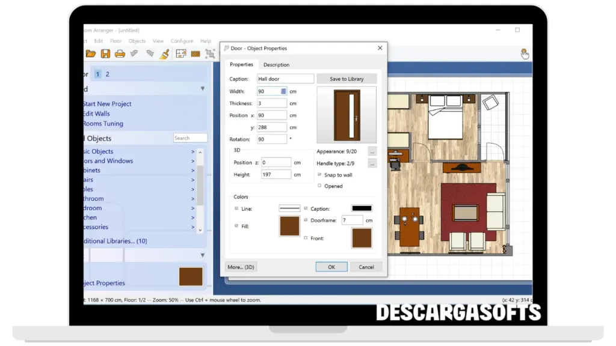Switch to the Description tab
Viewport: 616px width, 346px height.
(276, 65)
